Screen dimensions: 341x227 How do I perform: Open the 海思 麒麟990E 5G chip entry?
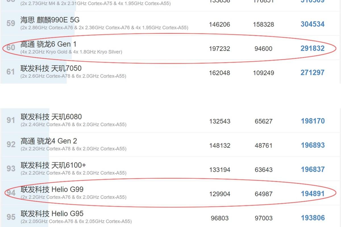coord(50,20)
